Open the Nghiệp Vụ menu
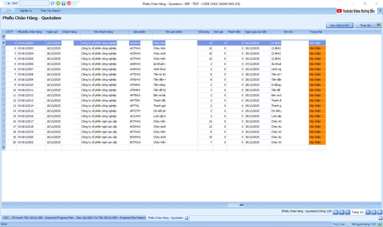The height and width of the screenshot is (227, 383). click(26, 11)
